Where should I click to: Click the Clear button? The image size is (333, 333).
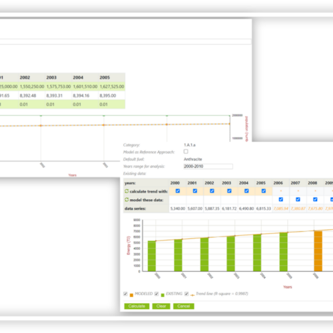(161, 306)
